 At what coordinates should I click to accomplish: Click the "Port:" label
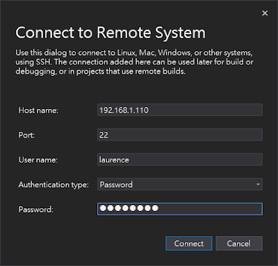[26, 135]
